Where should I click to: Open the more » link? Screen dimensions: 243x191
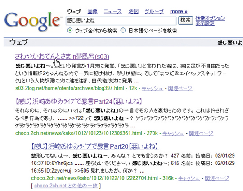[x=179, y=11]
